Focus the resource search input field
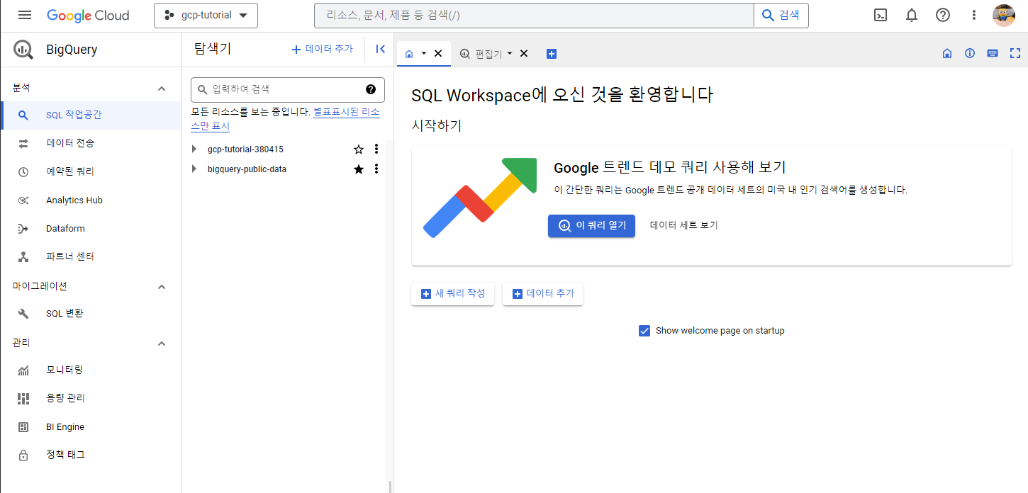The height and width of the screenshot is (493, 1028). (534, 15)
